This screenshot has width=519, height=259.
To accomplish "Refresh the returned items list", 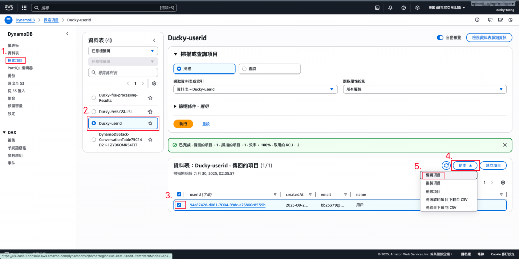I will [x=446, y=165].
